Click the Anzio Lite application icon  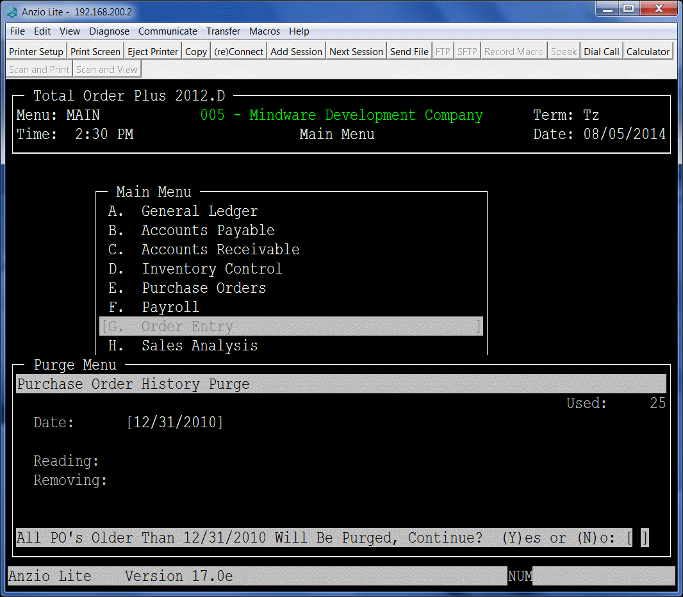(12, 12)
